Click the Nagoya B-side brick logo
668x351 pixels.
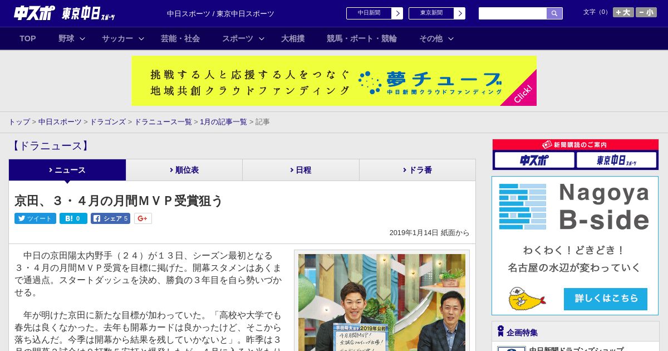click(523, 207)
